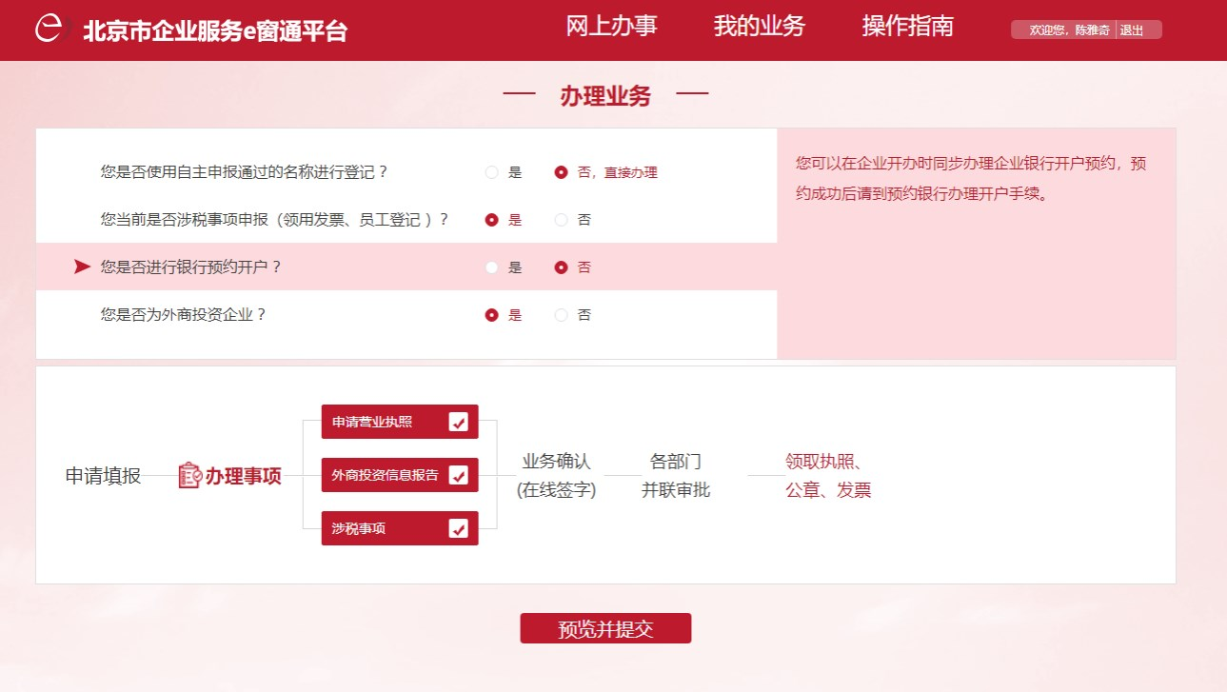Viewport: 1227px width, 692px height.
Task: Click the 北京市企业服务e窗通平台 title
Action: [215, 30]
